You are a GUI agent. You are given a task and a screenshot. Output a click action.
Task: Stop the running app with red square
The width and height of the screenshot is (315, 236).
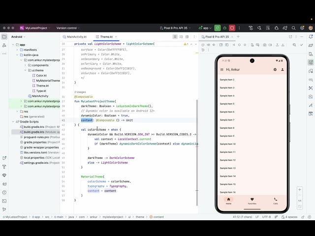coord(232,28)
